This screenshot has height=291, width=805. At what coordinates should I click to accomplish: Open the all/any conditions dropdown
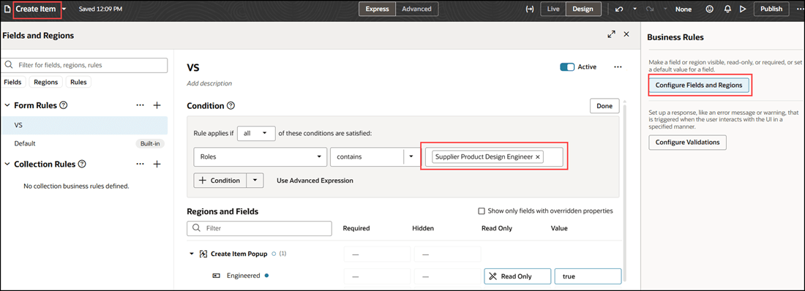(256, 133)
